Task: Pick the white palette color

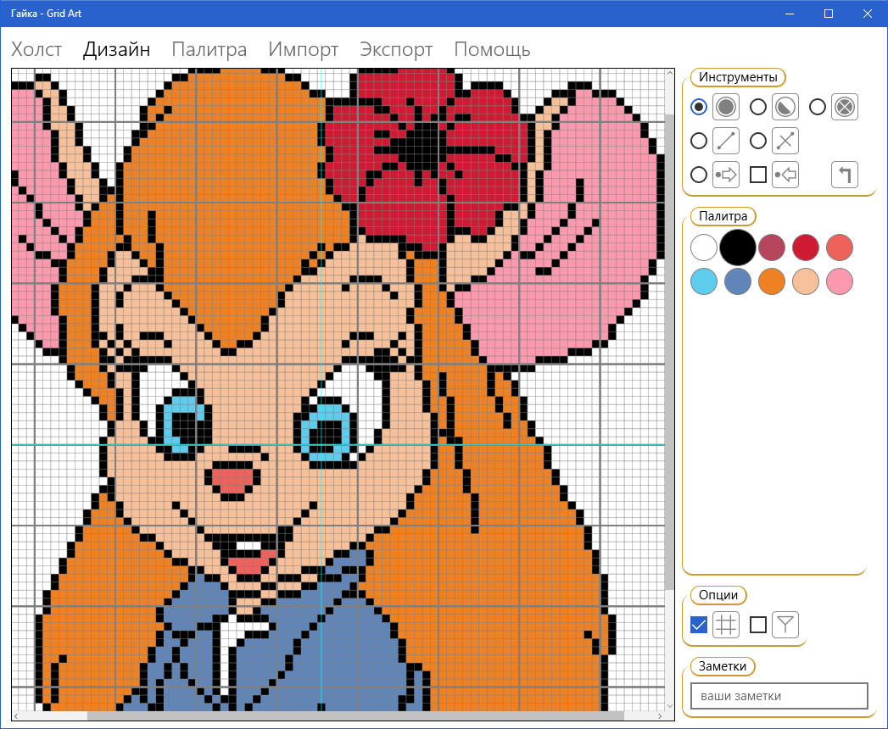Action: (x=704, y=248)
